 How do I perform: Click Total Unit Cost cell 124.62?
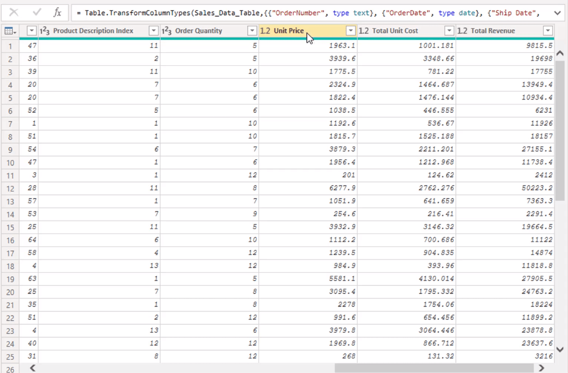click(406, 175)
